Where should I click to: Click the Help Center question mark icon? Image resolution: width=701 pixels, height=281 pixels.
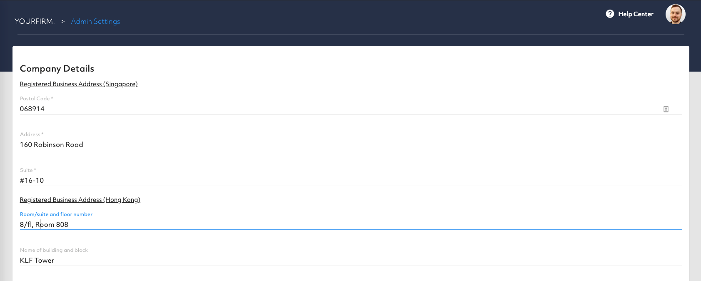click(610, 14)
